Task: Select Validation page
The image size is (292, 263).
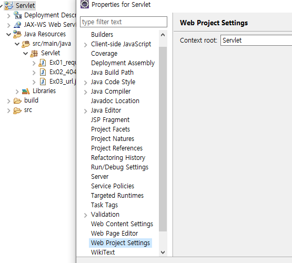Action: tap(105, 215)
